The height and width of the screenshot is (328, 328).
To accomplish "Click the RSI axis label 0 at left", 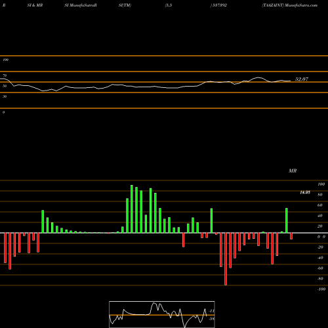I will click(x=3, y=112).
